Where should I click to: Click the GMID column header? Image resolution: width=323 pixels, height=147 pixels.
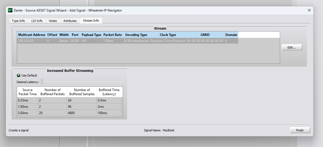click(205, 35)
